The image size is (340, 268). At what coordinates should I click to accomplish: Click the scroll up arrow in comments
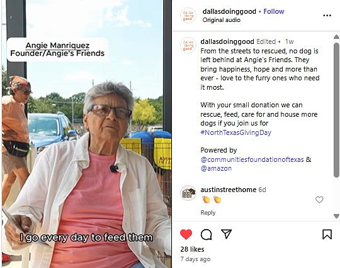pyautogui.click(x=336, y=37)
